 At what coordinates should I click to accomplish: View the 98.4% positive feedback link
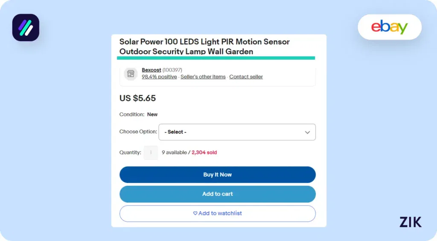pyautogui.click(x=159, y=77)
